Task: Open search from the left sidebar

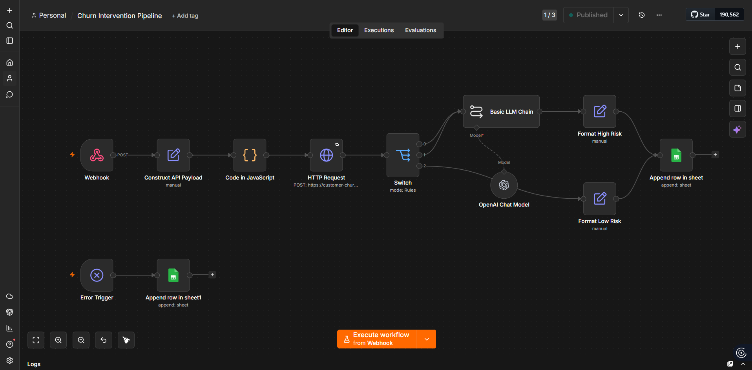Action: [10, 25]
